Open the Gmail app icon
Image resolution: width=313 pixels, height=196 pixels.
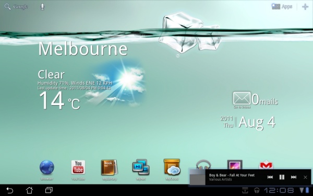click(266, 165)
